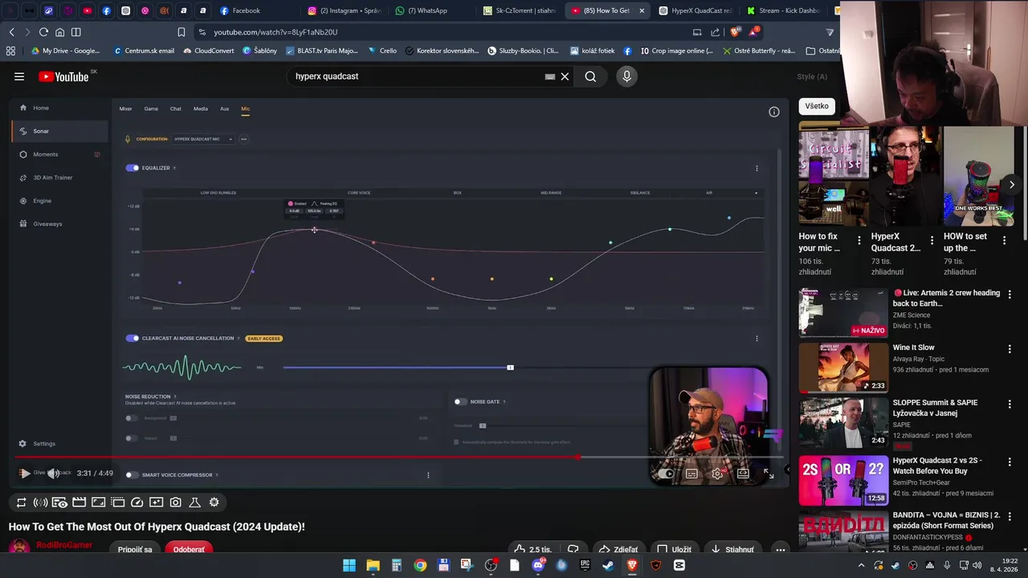Enable the Noise Gate switch

[460, 401]
